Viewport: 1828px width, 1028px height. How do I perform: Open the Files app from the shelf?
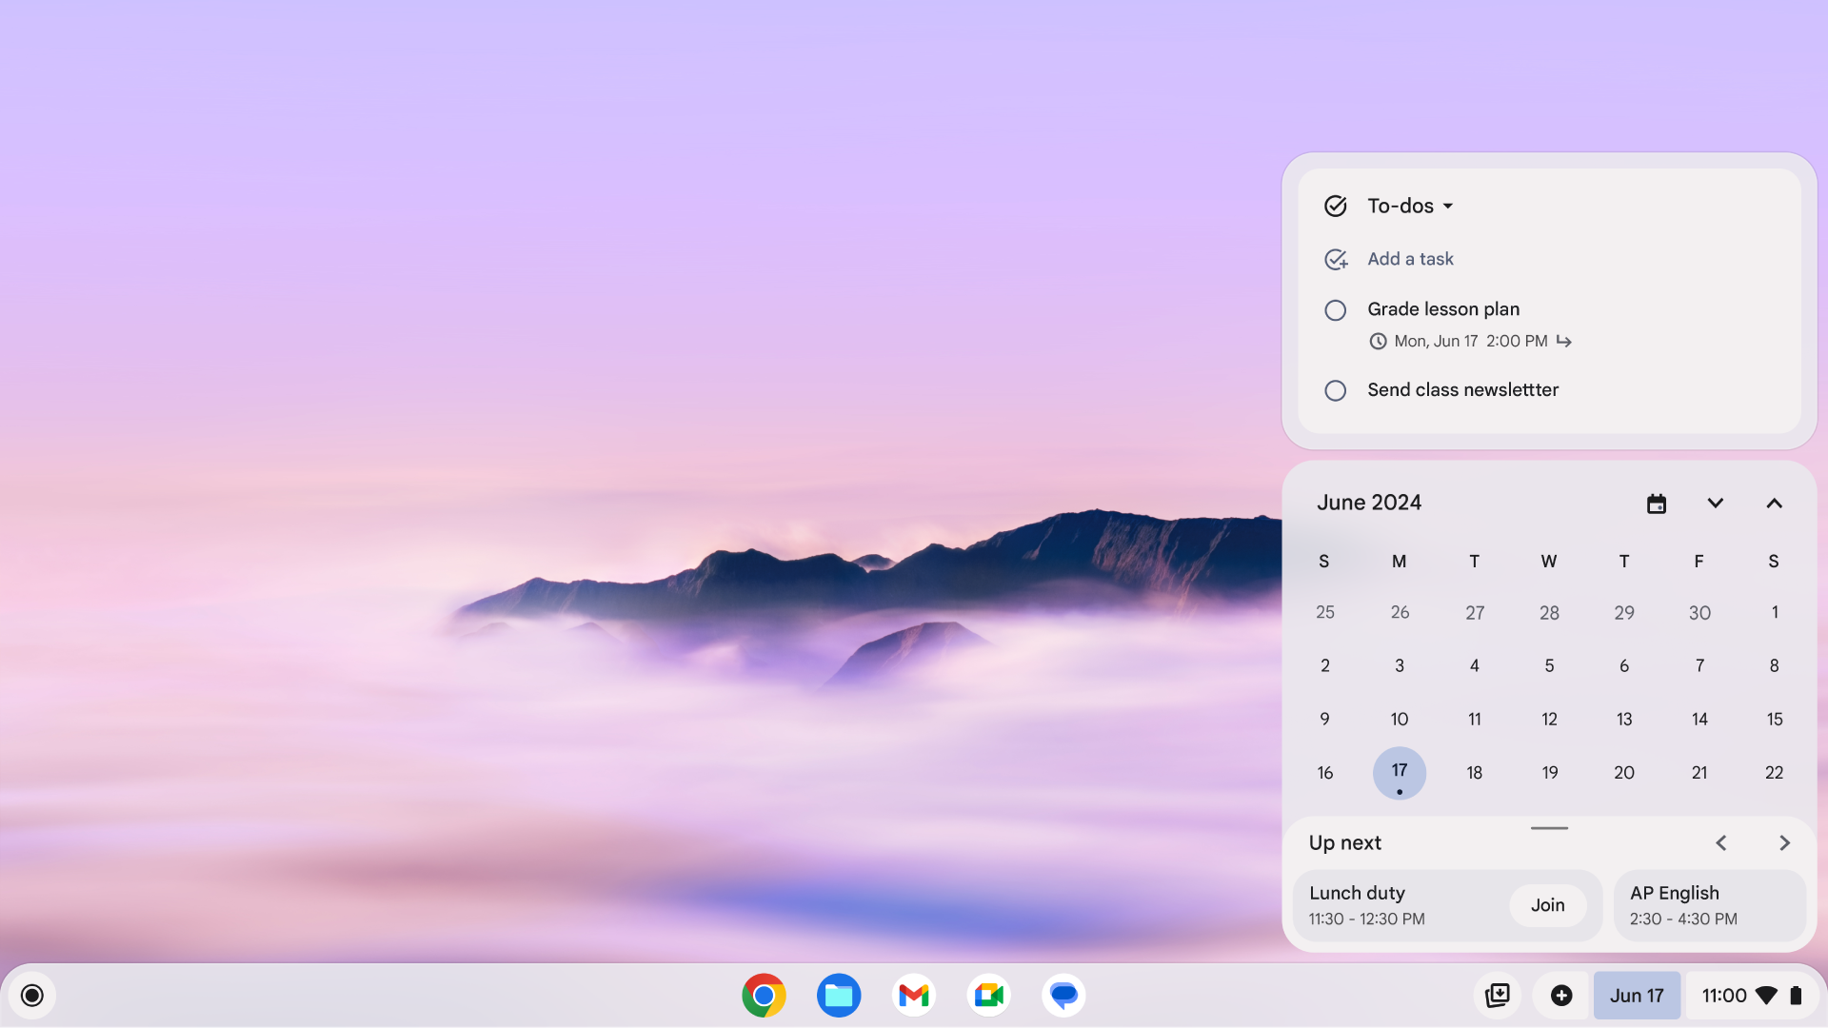pos(838,995)
